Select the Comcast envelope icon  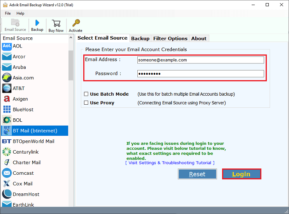click(7, 173)
